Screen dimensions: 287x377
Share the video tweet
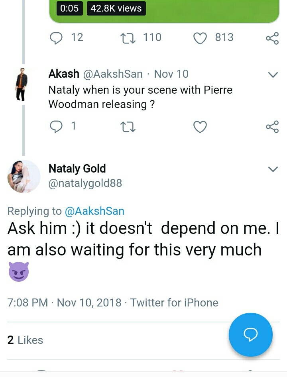tap(272, 38)
